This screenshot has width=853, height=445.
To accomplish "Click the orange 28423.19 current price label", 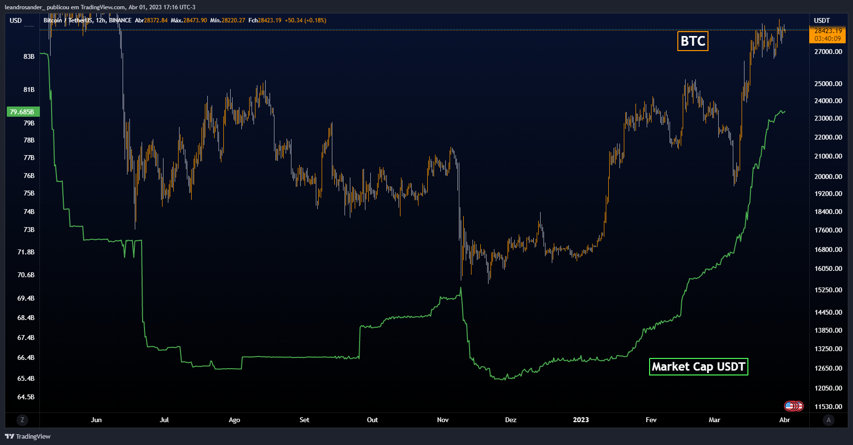I will click(828, 31).
